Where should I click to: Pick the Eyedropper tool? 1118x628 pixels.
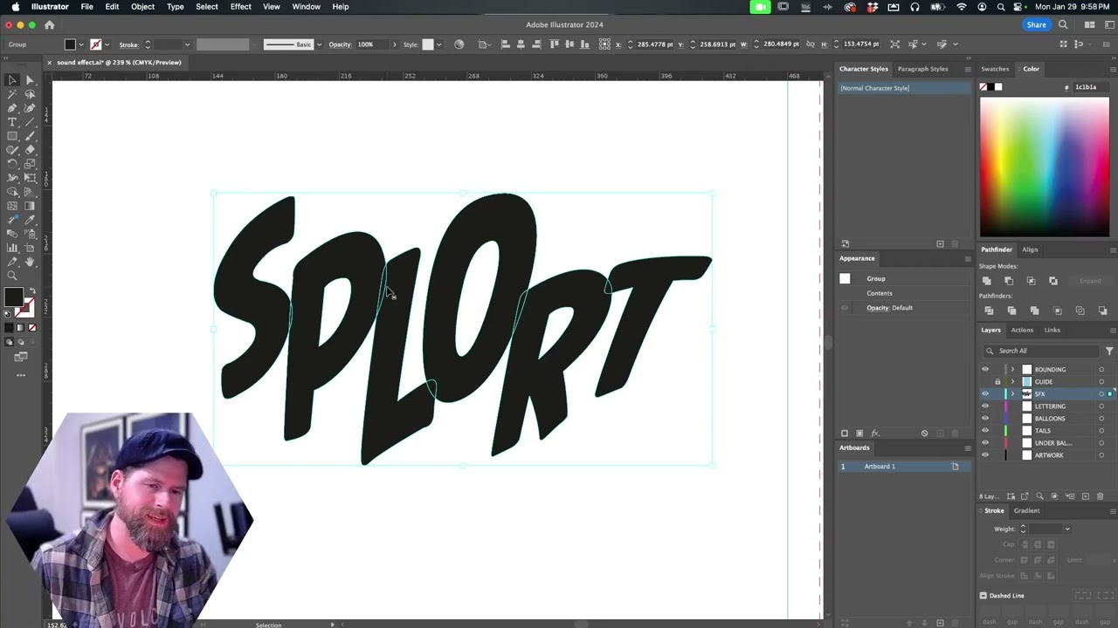[30, 220]
